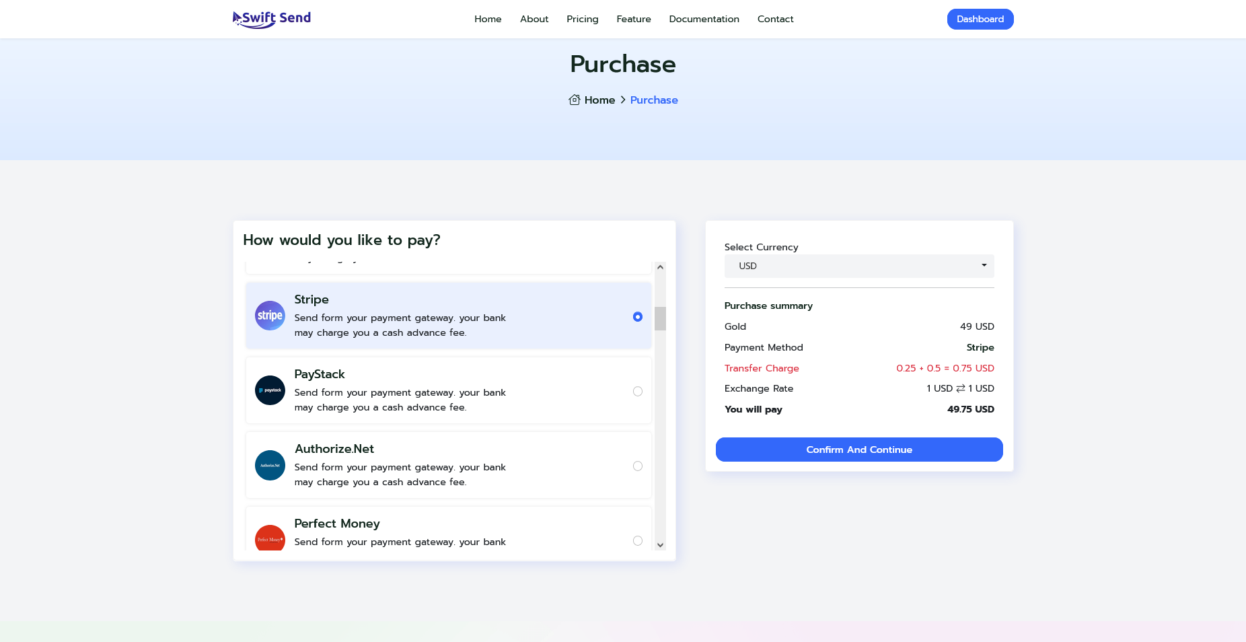Click the Dashboard button
The height and width of the screenshot is (642, 1246).
pyautogui.click(x=980, y=19)
